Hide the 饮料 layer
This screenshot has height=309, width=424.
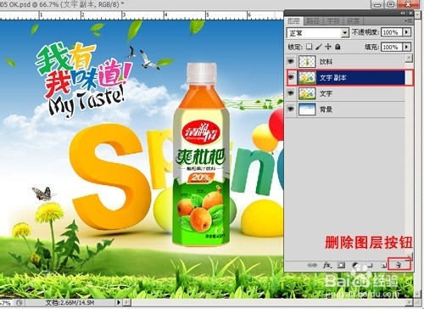point(291,61)
